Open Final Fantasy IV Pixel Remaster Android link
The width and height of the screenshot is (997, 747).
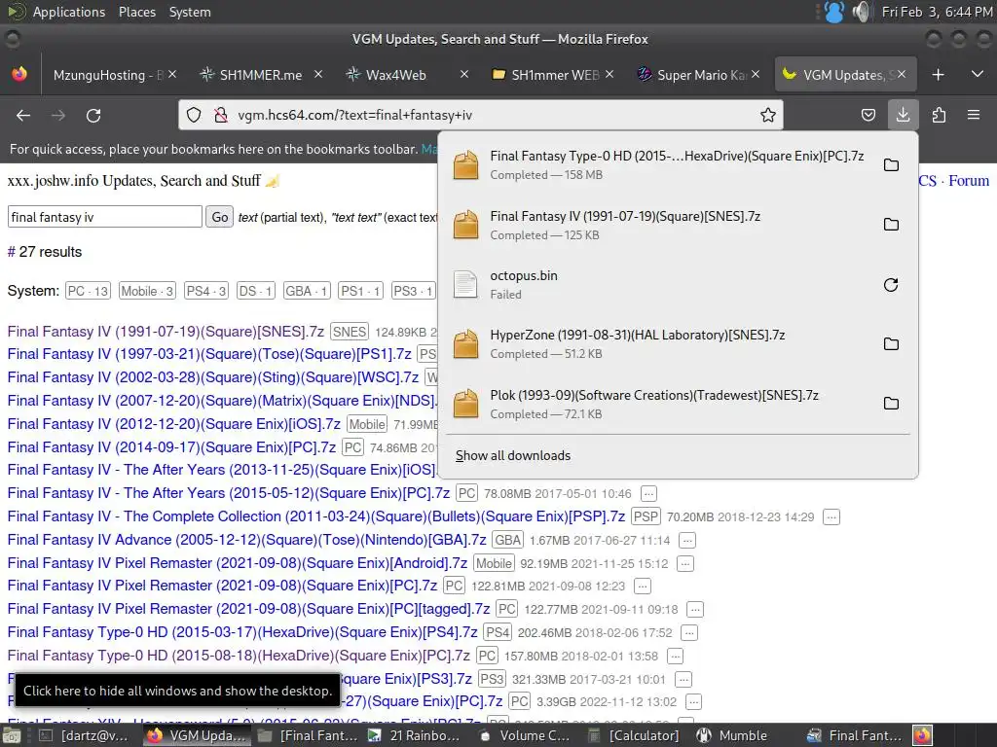238,563
